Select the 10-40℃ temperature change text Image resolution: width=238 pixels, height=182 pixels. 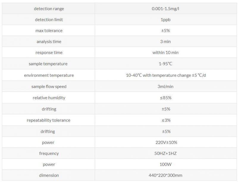tap(166, 75)
